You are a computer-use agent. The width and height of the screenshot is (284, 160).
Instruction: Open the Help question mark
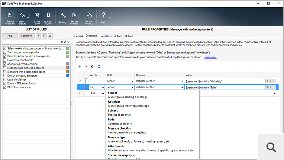[x=104, y=18]
